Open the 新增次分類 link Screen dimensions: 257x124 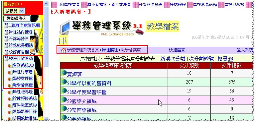pos(173,59)
